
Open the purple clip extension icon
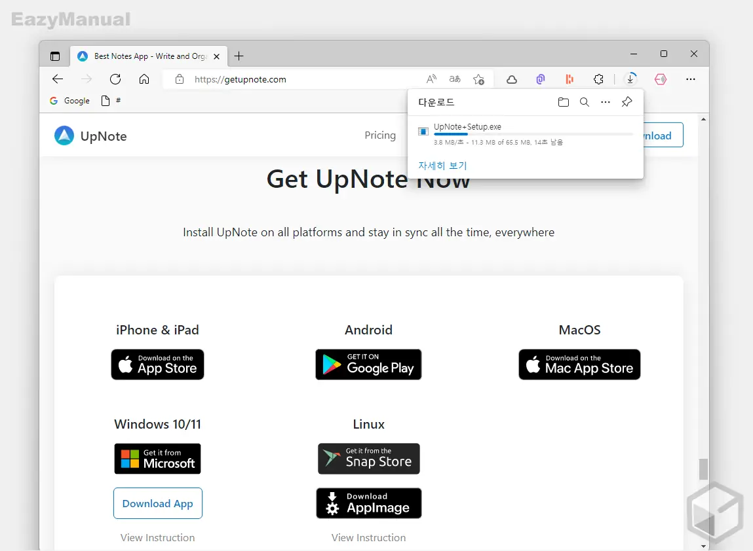[x=541, y=79]
